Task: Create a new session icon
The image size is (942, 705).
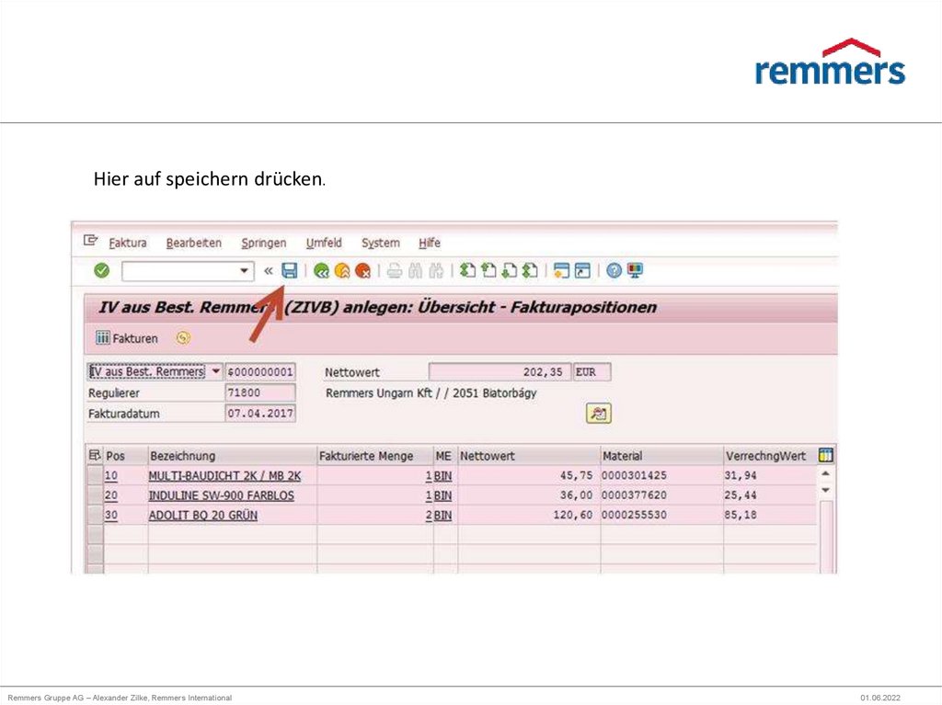Action: pyautogui.click(x=562, y=271)
